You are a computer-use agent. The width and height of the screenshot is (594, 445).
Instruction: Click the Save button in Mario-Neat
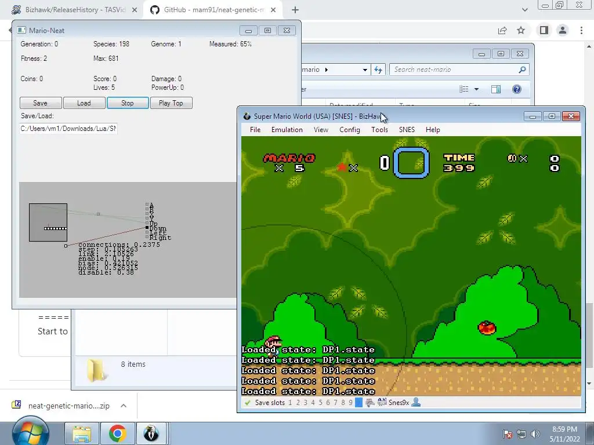(41, 103)
